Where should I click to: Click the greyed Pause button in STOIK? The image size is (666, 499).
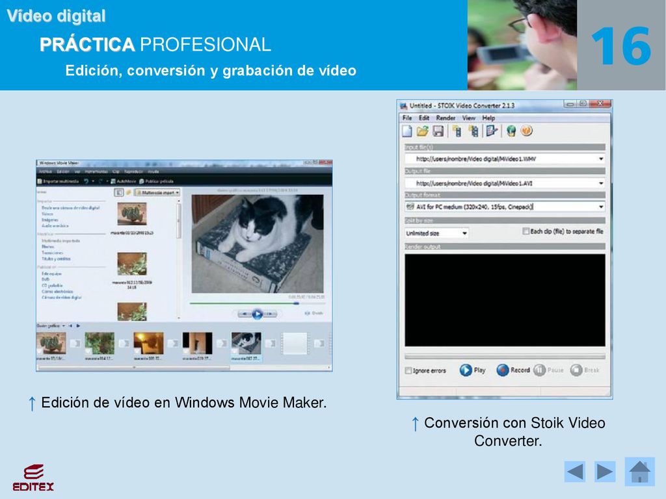click(x=548, y=370)
